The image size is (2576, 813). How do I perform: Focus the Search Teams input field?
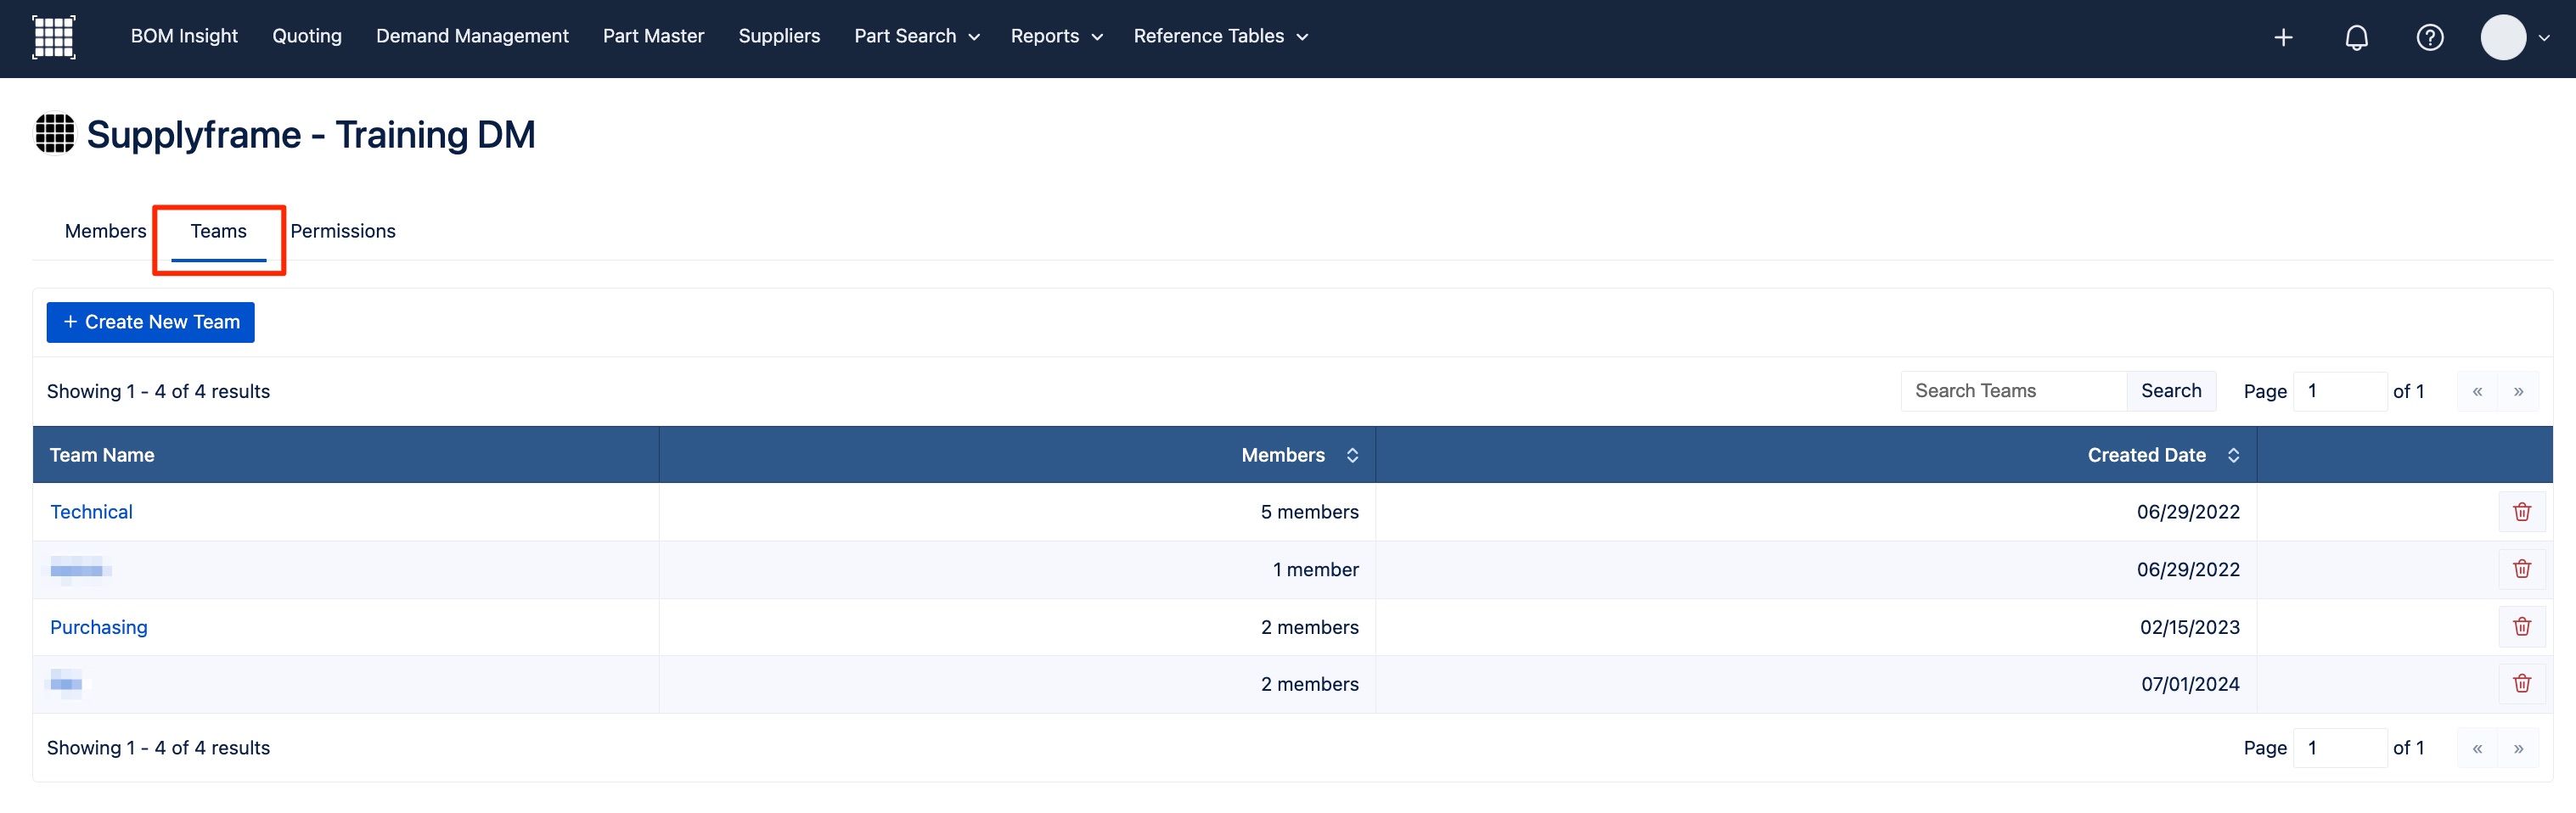(2013, 391)
